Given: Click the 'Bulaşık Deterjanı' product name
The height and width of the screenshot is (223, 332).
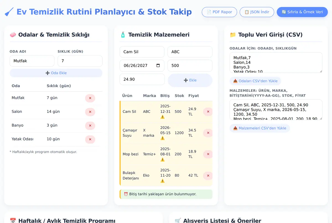Looking at the screenshot, I should point(131,175).
